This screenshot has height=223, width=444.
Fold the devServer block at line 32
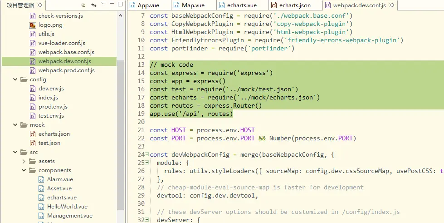(x=146, y=220)
